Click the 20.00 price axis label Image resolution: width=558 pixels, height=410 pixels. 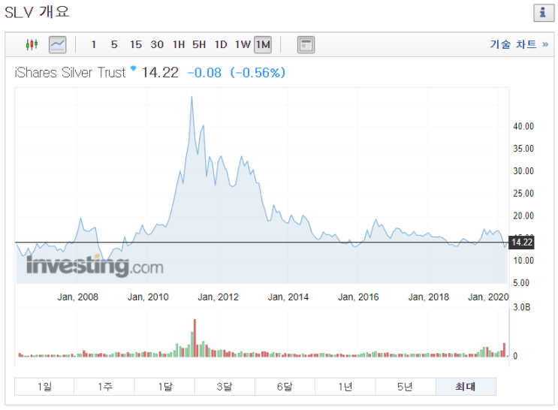tap(523, 216)
